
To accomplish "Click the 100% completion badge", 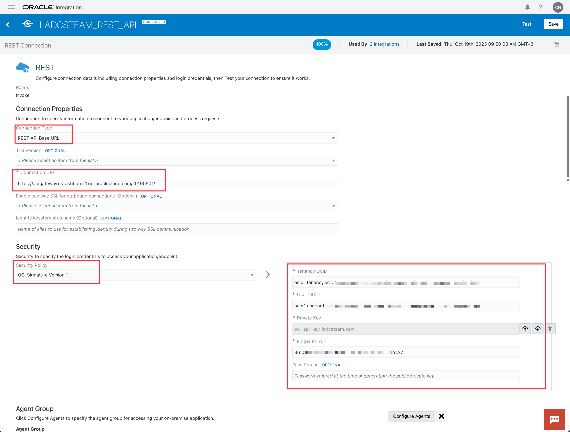I will [x=322, y=44].
